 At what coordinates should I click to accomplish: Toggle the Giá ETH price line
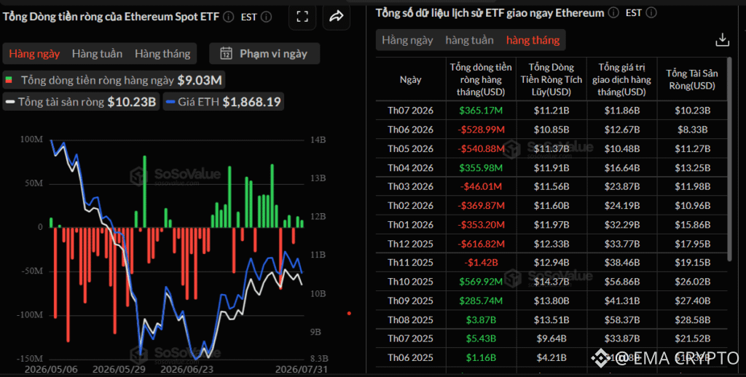tap(224, 102)
